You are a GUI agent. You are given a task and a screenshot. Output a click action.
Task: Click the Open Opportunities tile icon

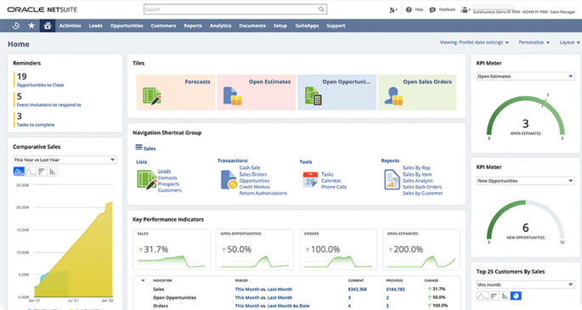point(314,96)
